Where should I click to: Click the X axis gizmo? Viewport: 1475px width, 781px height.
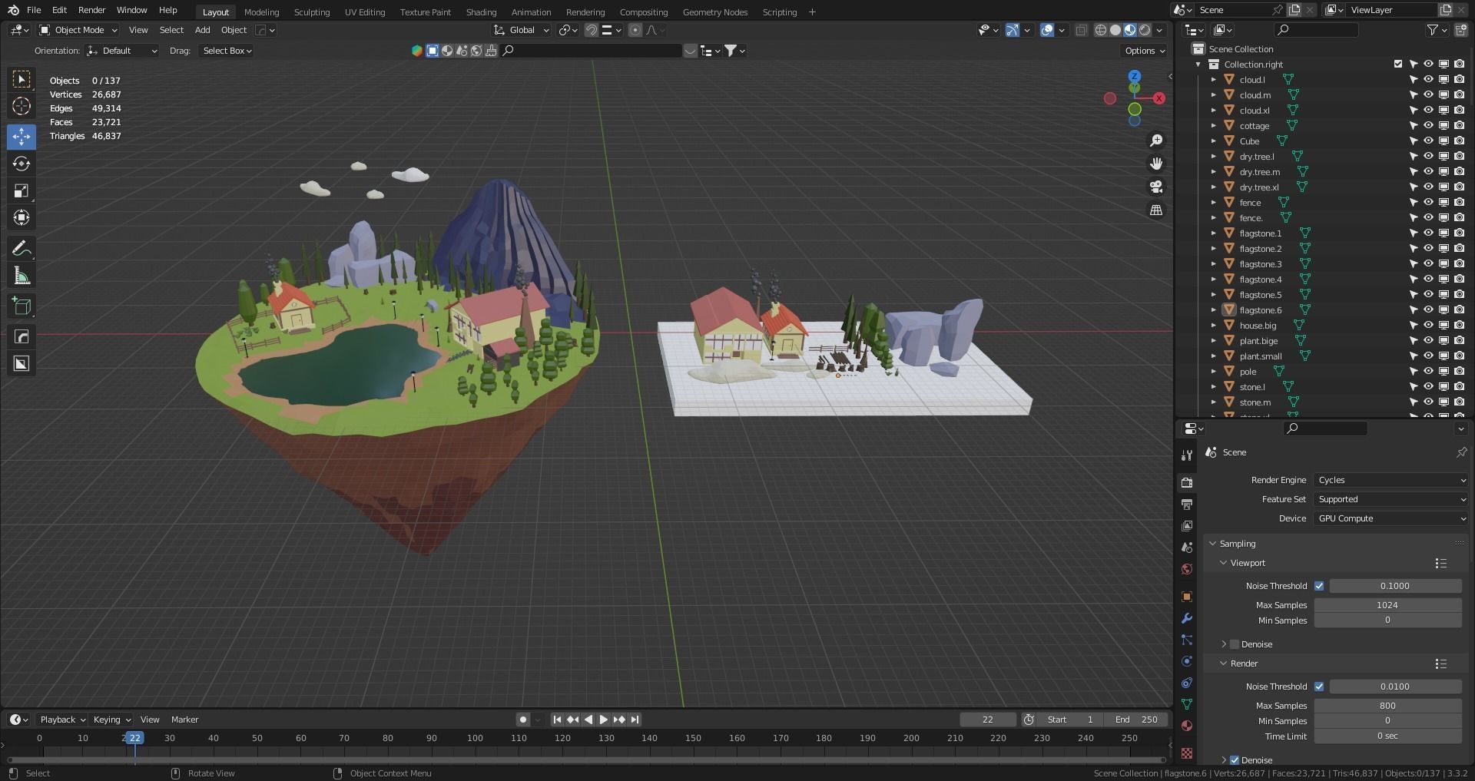click(x=1159, y=98)
